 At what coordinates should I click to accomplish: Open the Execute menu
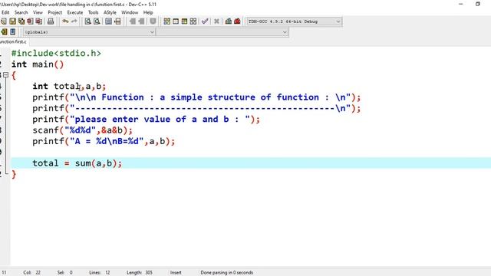[x=75, y=12]
